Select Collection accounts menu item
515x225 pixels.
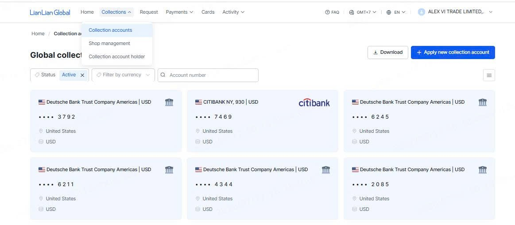tap(117, 30)
